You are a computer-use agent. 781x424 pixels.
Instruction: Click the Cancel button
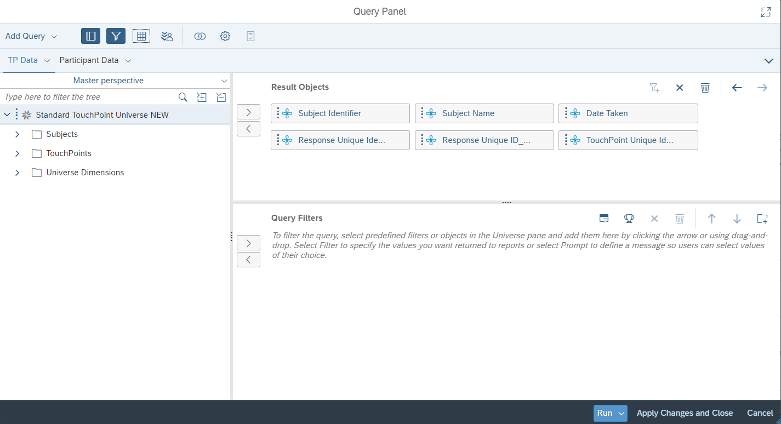click(760, 413)
